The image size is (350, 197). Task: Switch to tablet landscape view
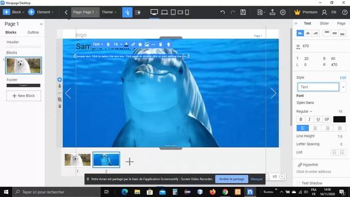click(x=180, y=12)
